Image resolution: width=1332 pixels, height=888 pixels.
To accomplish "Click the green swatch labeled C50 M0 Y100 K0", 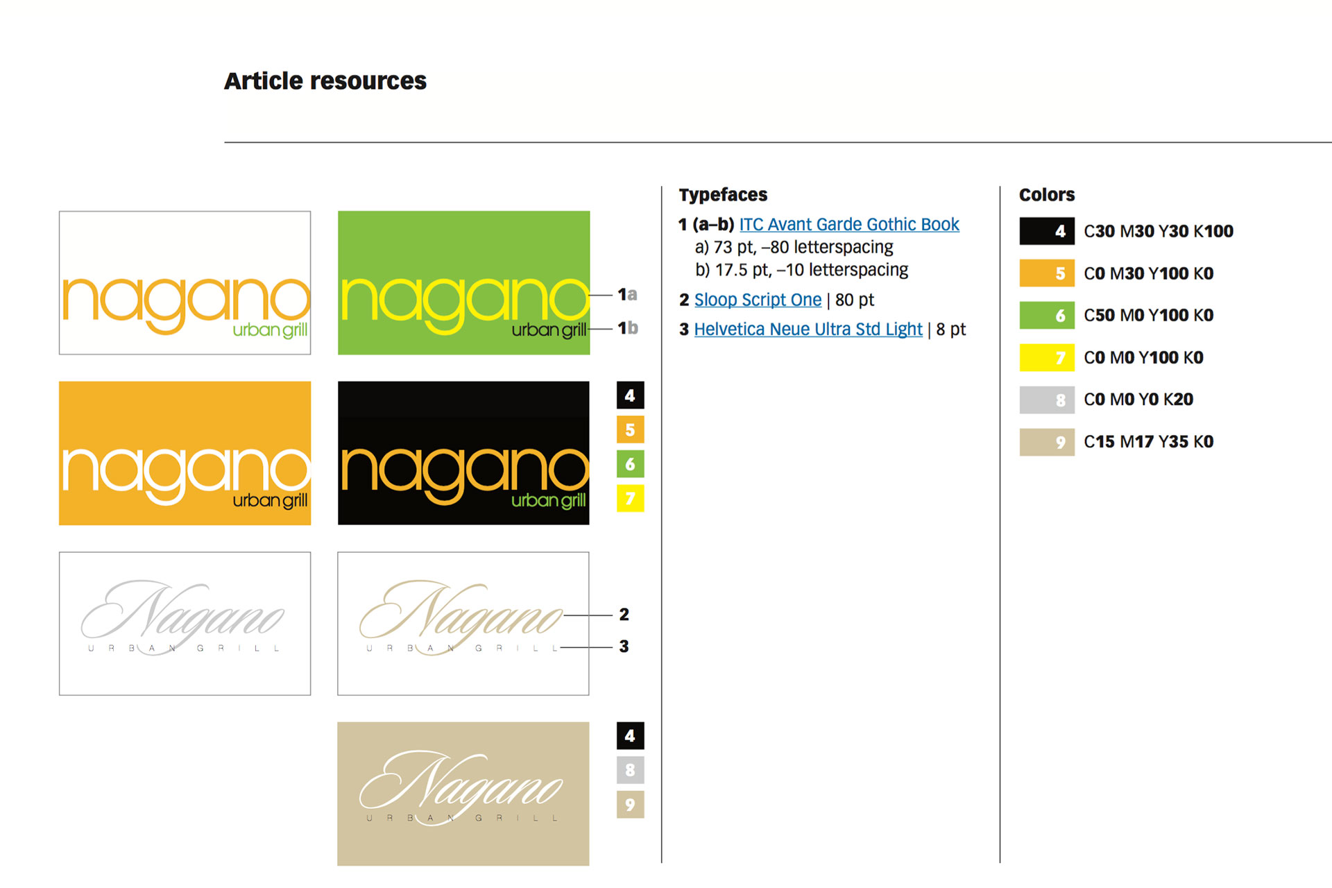I will click(x=1046, y=315).
